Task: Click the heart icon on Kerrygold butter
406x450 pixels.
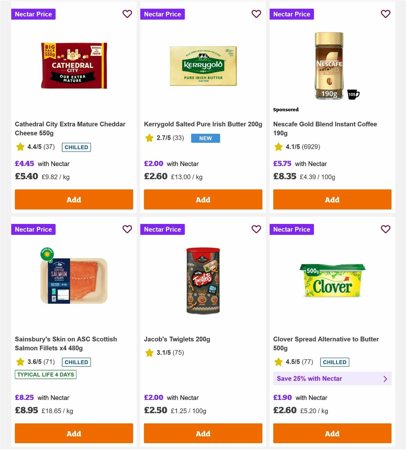Action: point(256,14)
